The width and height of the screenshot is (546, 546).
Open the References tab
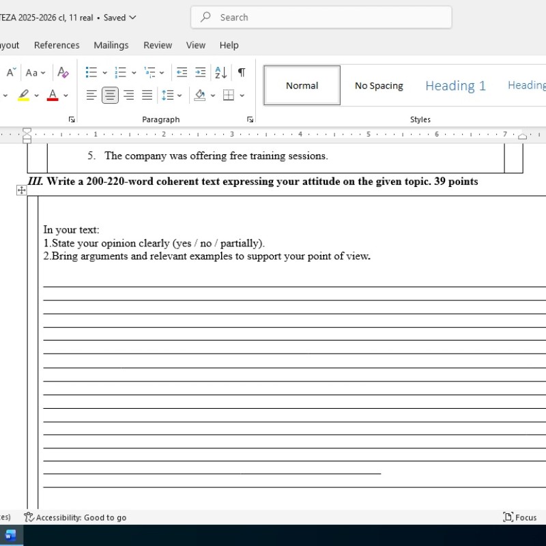click(x=57, y=45)
